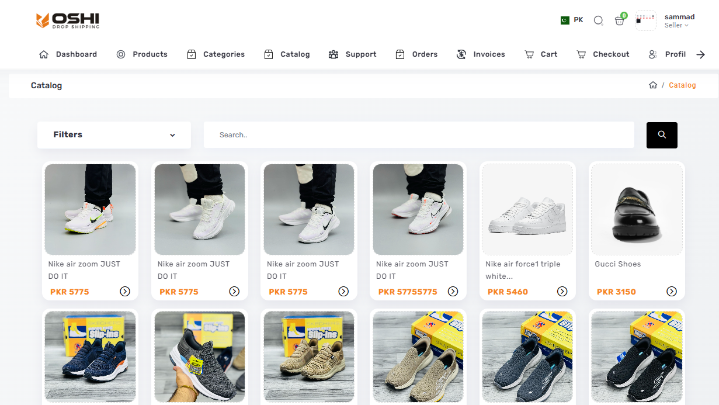Image resolution: width=719 pixels, height=405 pixels.
Task: Click the Pakistan flag country icon
Action: click(565, 20)
